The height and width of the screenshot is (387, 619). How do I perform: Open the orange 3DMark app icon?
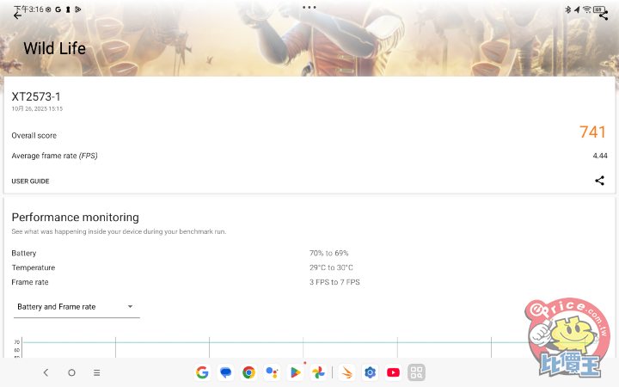(347, 372)
